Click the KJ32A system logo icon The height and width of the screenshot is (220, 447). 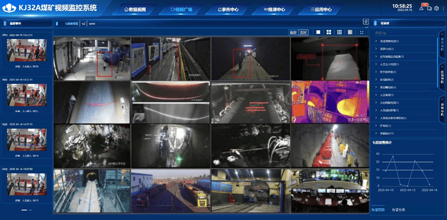(x=9, y=8)
